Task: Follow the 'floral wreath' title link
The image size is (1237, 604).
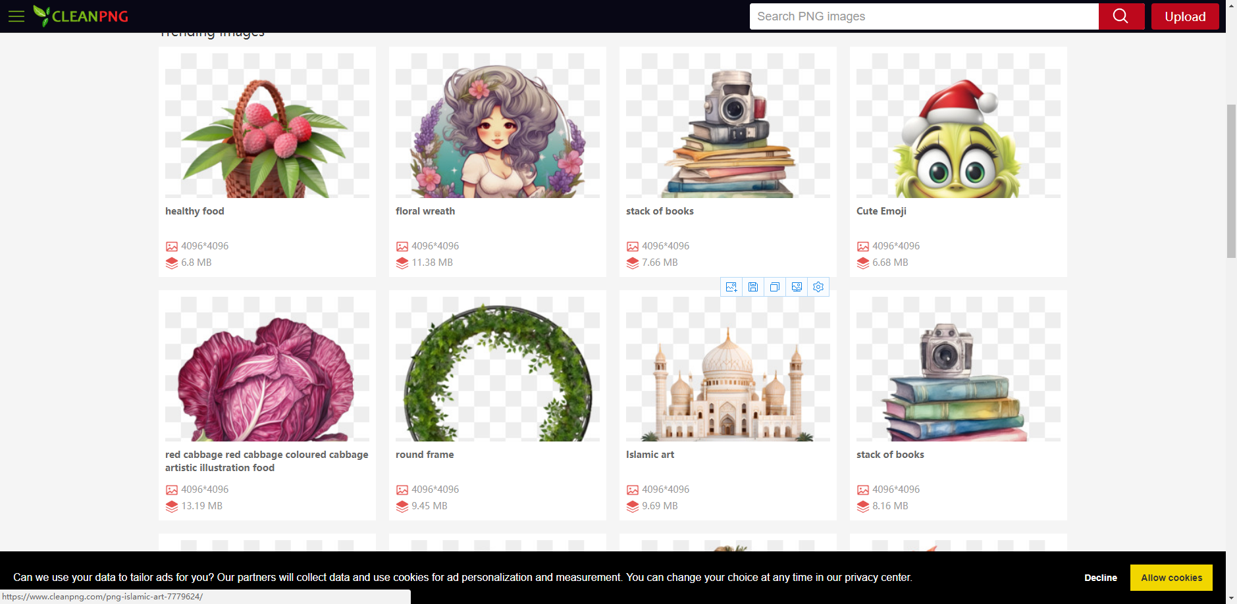Action: 425,211
